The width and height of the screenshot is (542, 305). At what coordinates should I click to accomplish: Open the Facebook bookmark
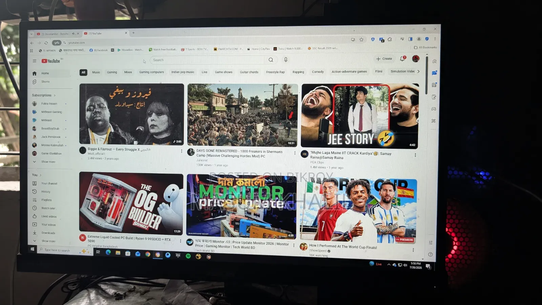99,50
